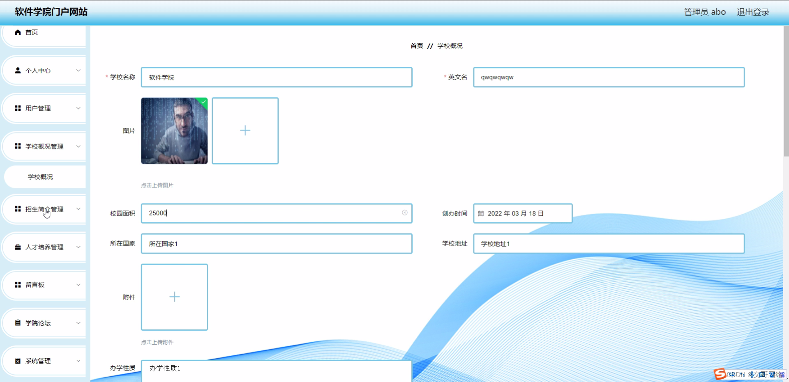Click the 首页 breadcrumb link
This screenshot has width=789, height=382.
point(417,46)
